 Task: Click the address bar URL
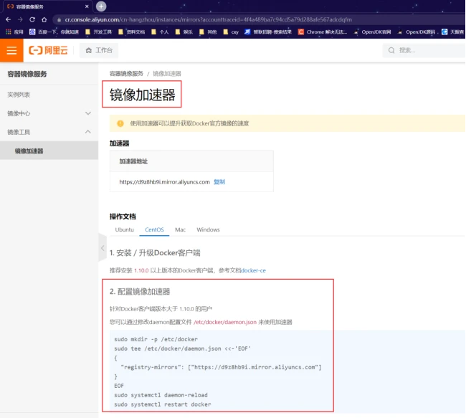coord(208,19)
